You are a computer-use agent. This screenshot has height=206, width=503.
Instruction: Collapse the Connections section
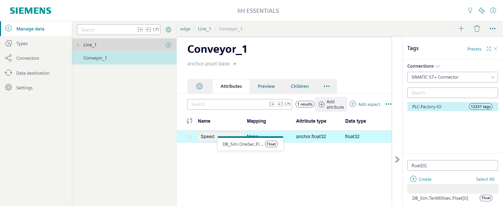click(424, 66)
